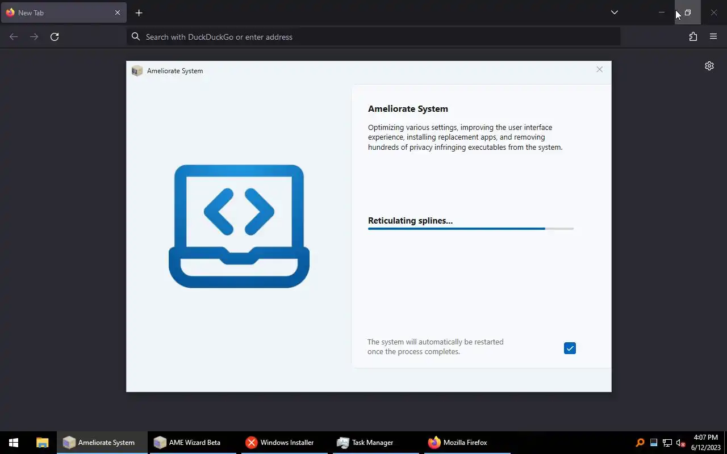
Task: Close the New Tab tab
Action: (118, 12)
